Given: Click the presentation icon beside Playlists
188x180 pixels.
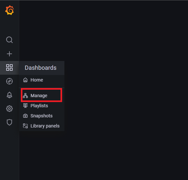Looking at the screenshot, I should (25, 106).
